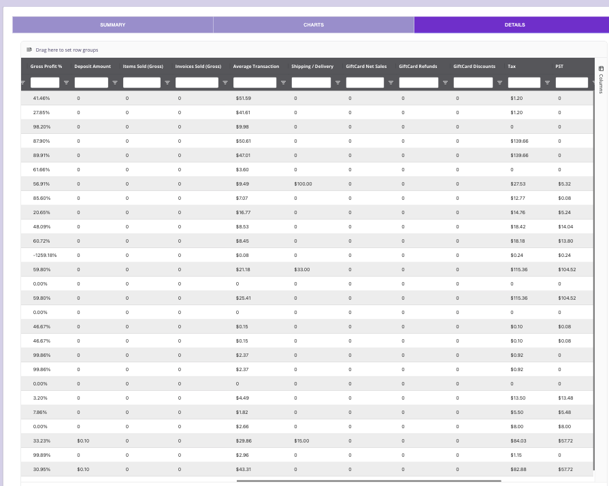609x486 pixels.
Task: Click into the Shipping / Delivery filter box
Action: [311, 83]
